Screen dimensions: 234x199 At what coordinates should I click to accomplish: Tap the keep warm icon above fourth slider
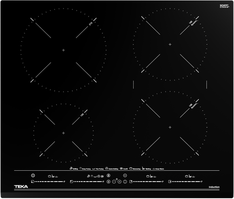(x=194, y=177)
